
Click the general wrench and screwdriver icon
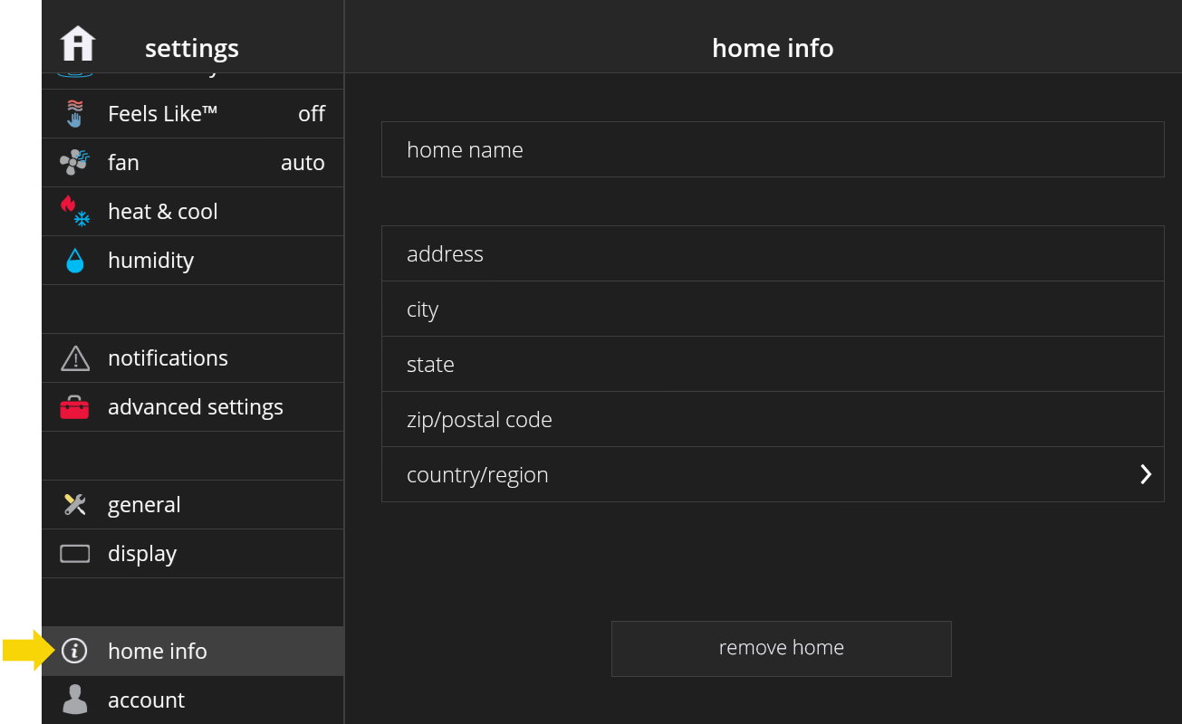coord(75,505)
